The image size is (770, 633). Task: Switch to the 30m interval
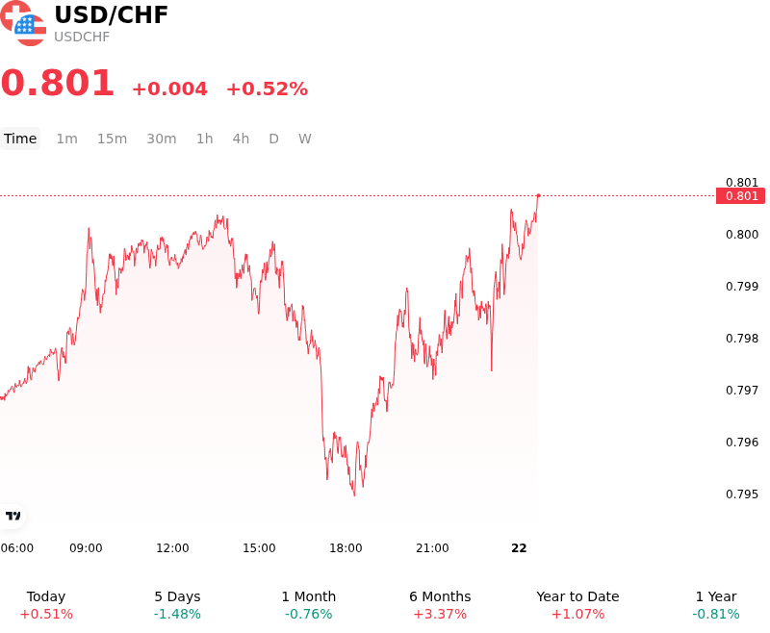(x=162, y=139)
